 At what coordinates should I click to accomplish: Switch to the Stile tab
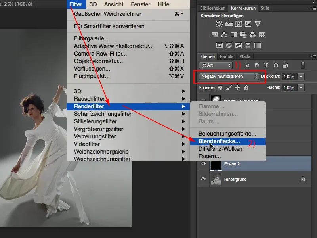[265, 8]
